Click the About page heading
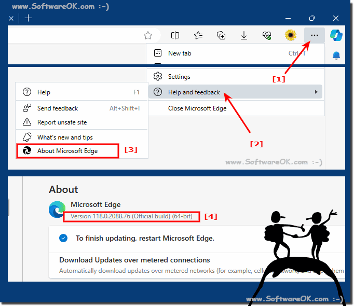 (x=63, y=189)
